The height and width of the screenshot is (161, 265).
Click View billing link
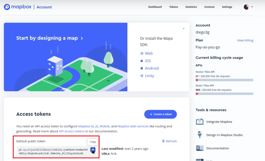245,40
